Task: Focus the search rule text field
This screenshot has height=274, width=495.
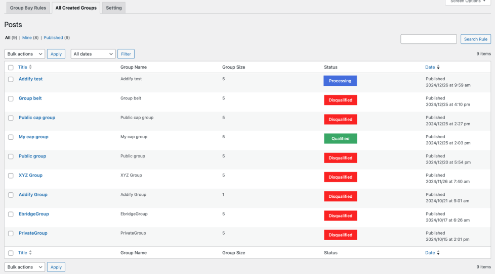Action: pyautogui.click(x=428, y=39)
